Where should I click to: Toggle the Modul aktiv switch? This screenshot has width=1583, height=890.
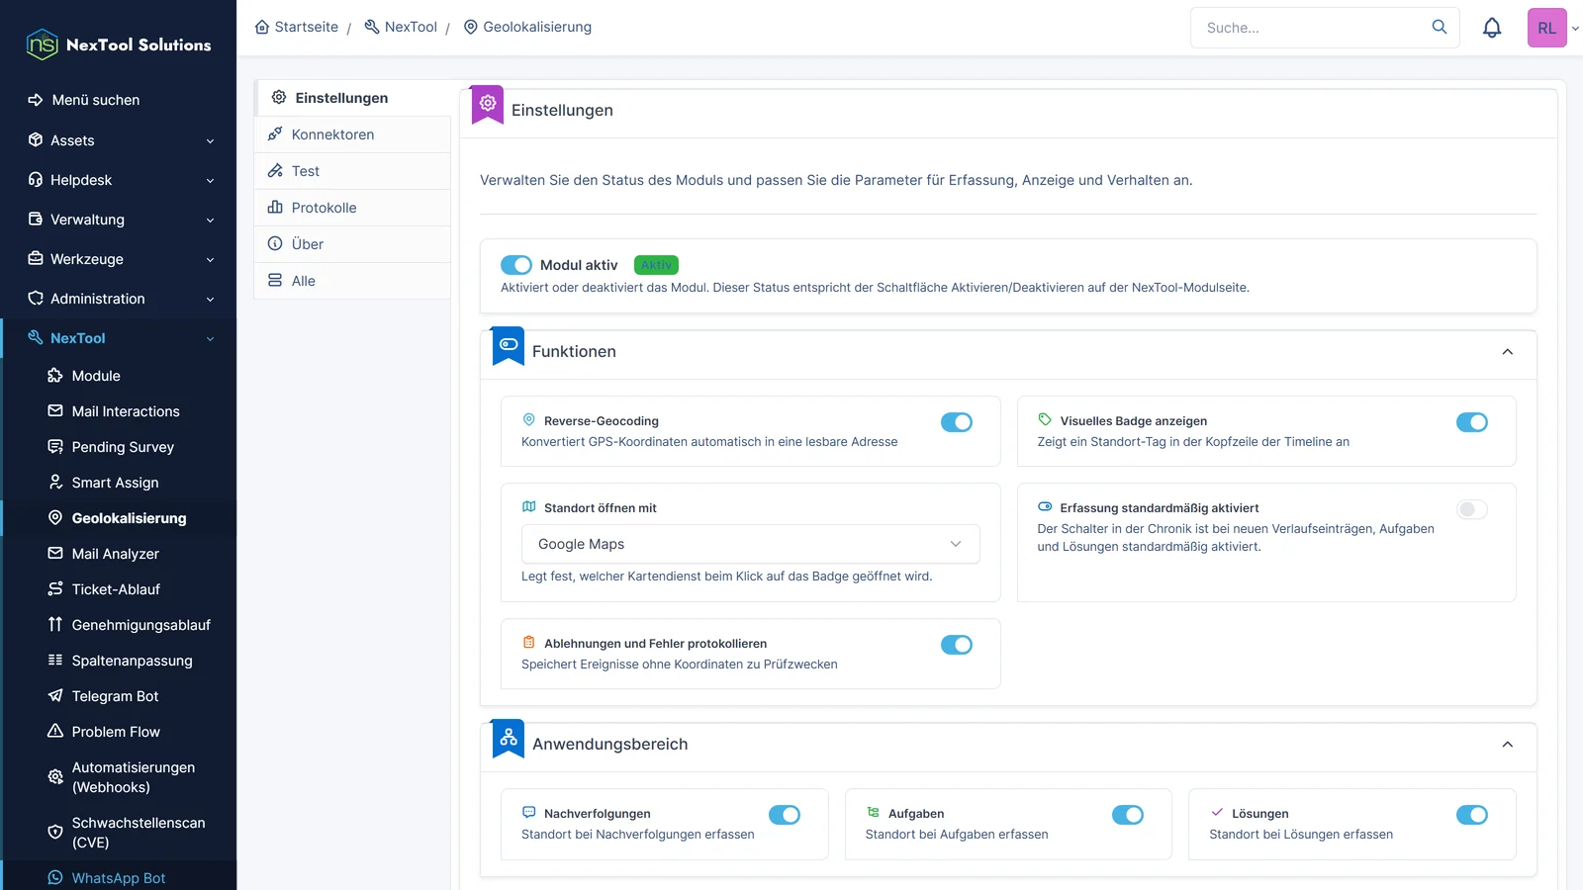coord(516,265)
